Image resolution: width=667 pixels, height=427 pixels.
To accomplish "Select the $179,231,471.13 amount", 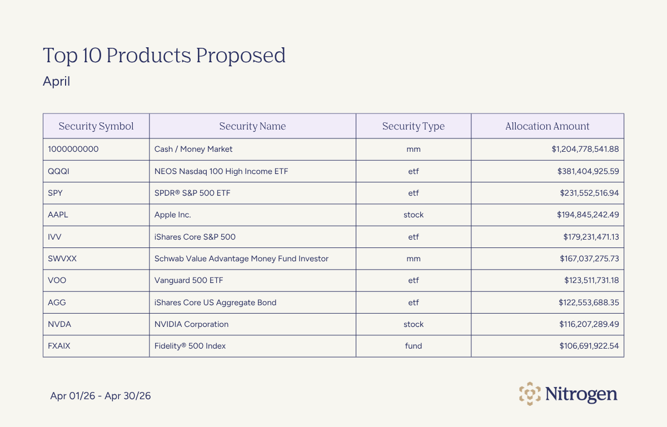I will click(591, 237).
